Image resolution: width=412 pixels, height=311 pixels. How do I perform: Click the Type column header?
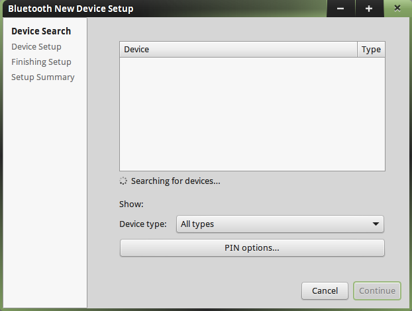pos(371,50)
